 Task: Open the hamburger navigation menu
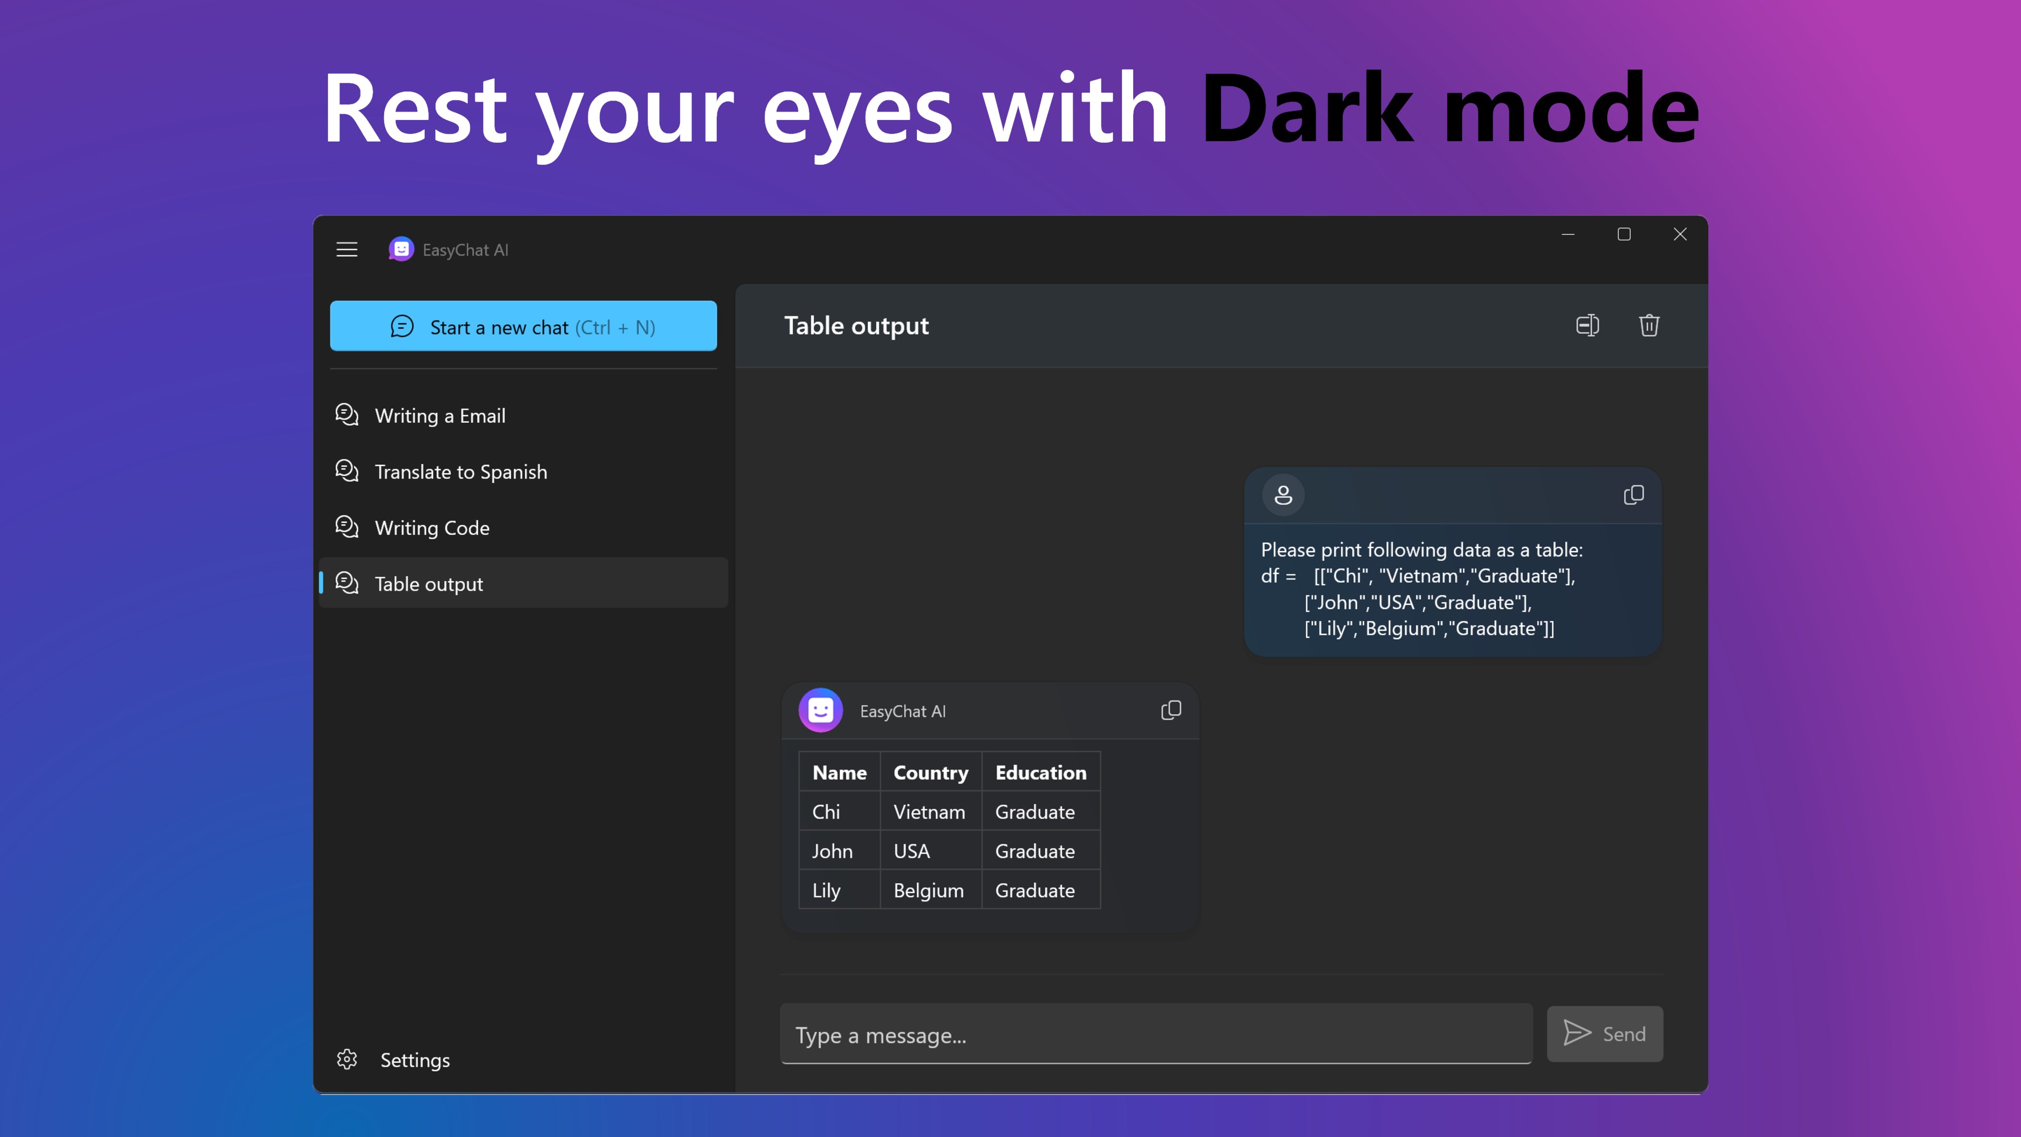click(346, 249)
